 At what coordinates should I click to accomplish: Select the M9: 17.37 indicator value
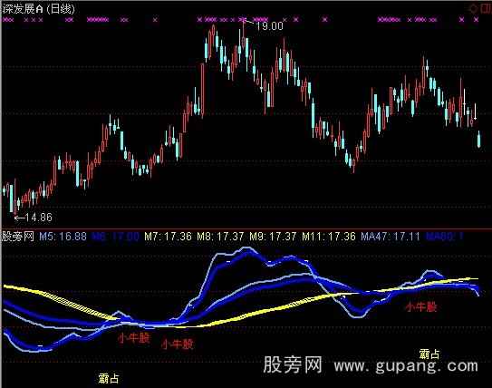tap(273, 236)
